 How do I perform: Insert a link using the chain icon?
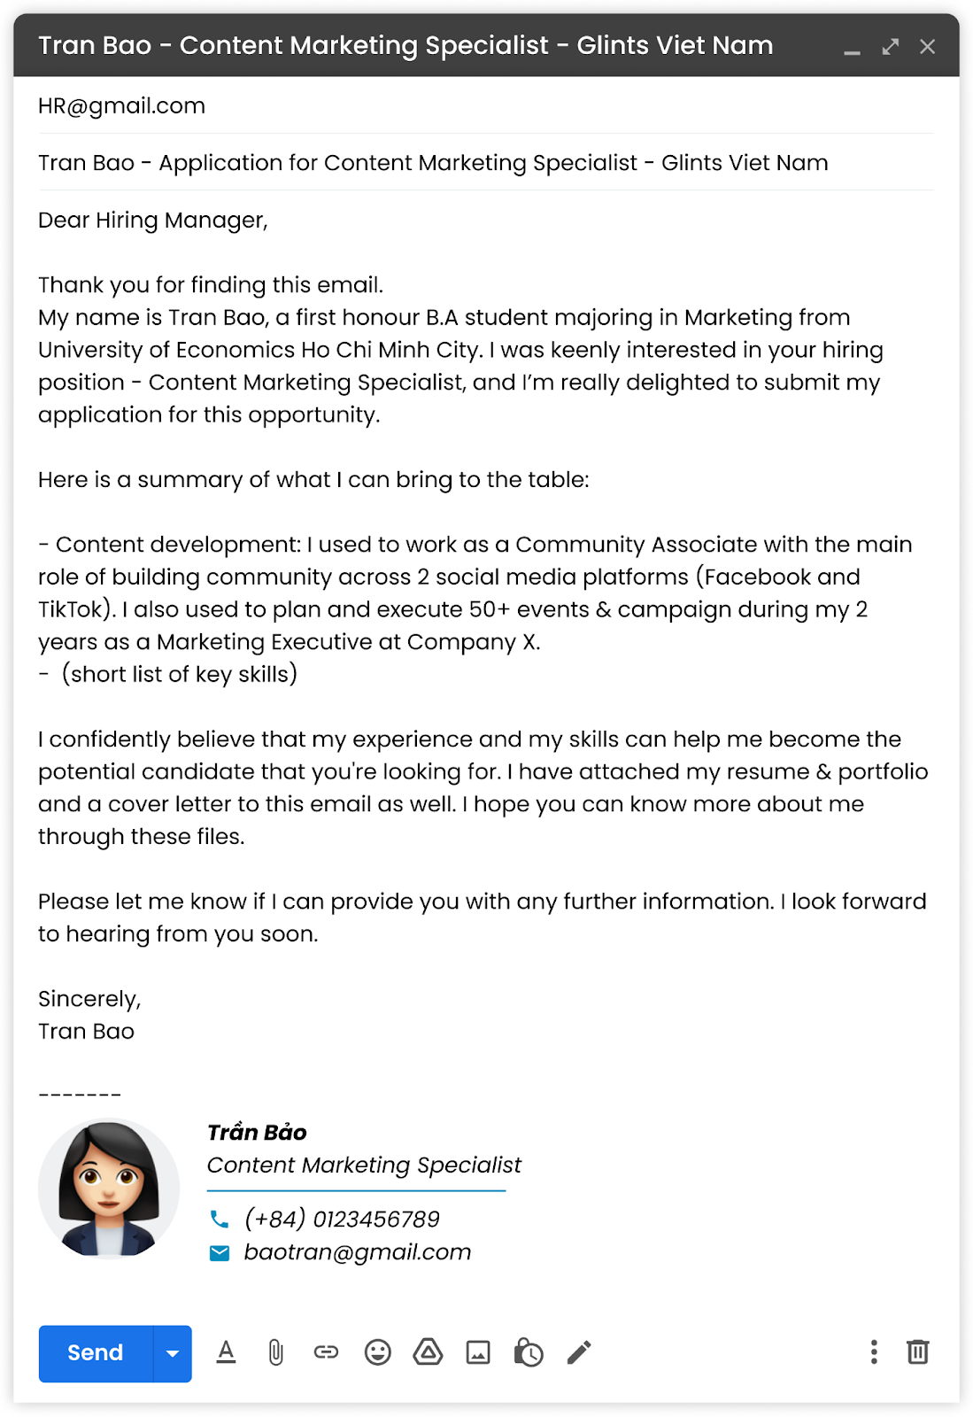[326, 1352]
